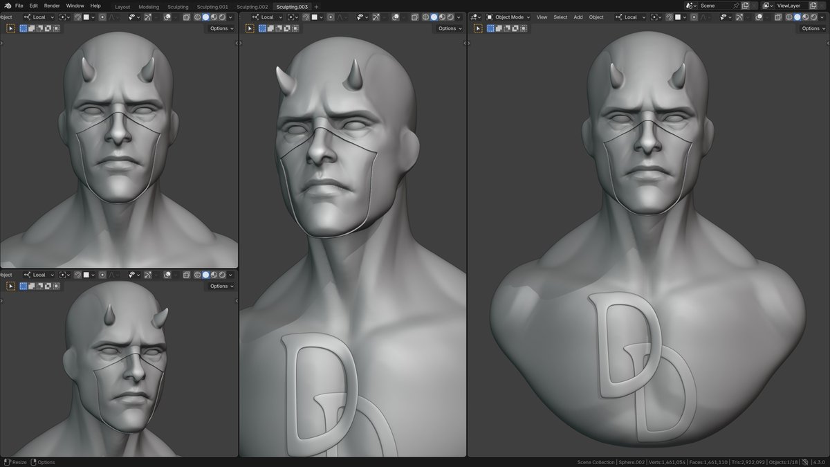Select the Tweak tool in bottom-left viewport
Image resolution: width=830 pixels, height=467 pixels.
click(10, 286)
